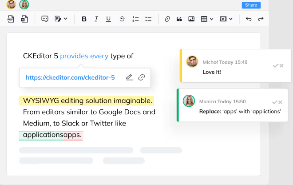Click Monica's avatar in the top bar

pos(24,4)
